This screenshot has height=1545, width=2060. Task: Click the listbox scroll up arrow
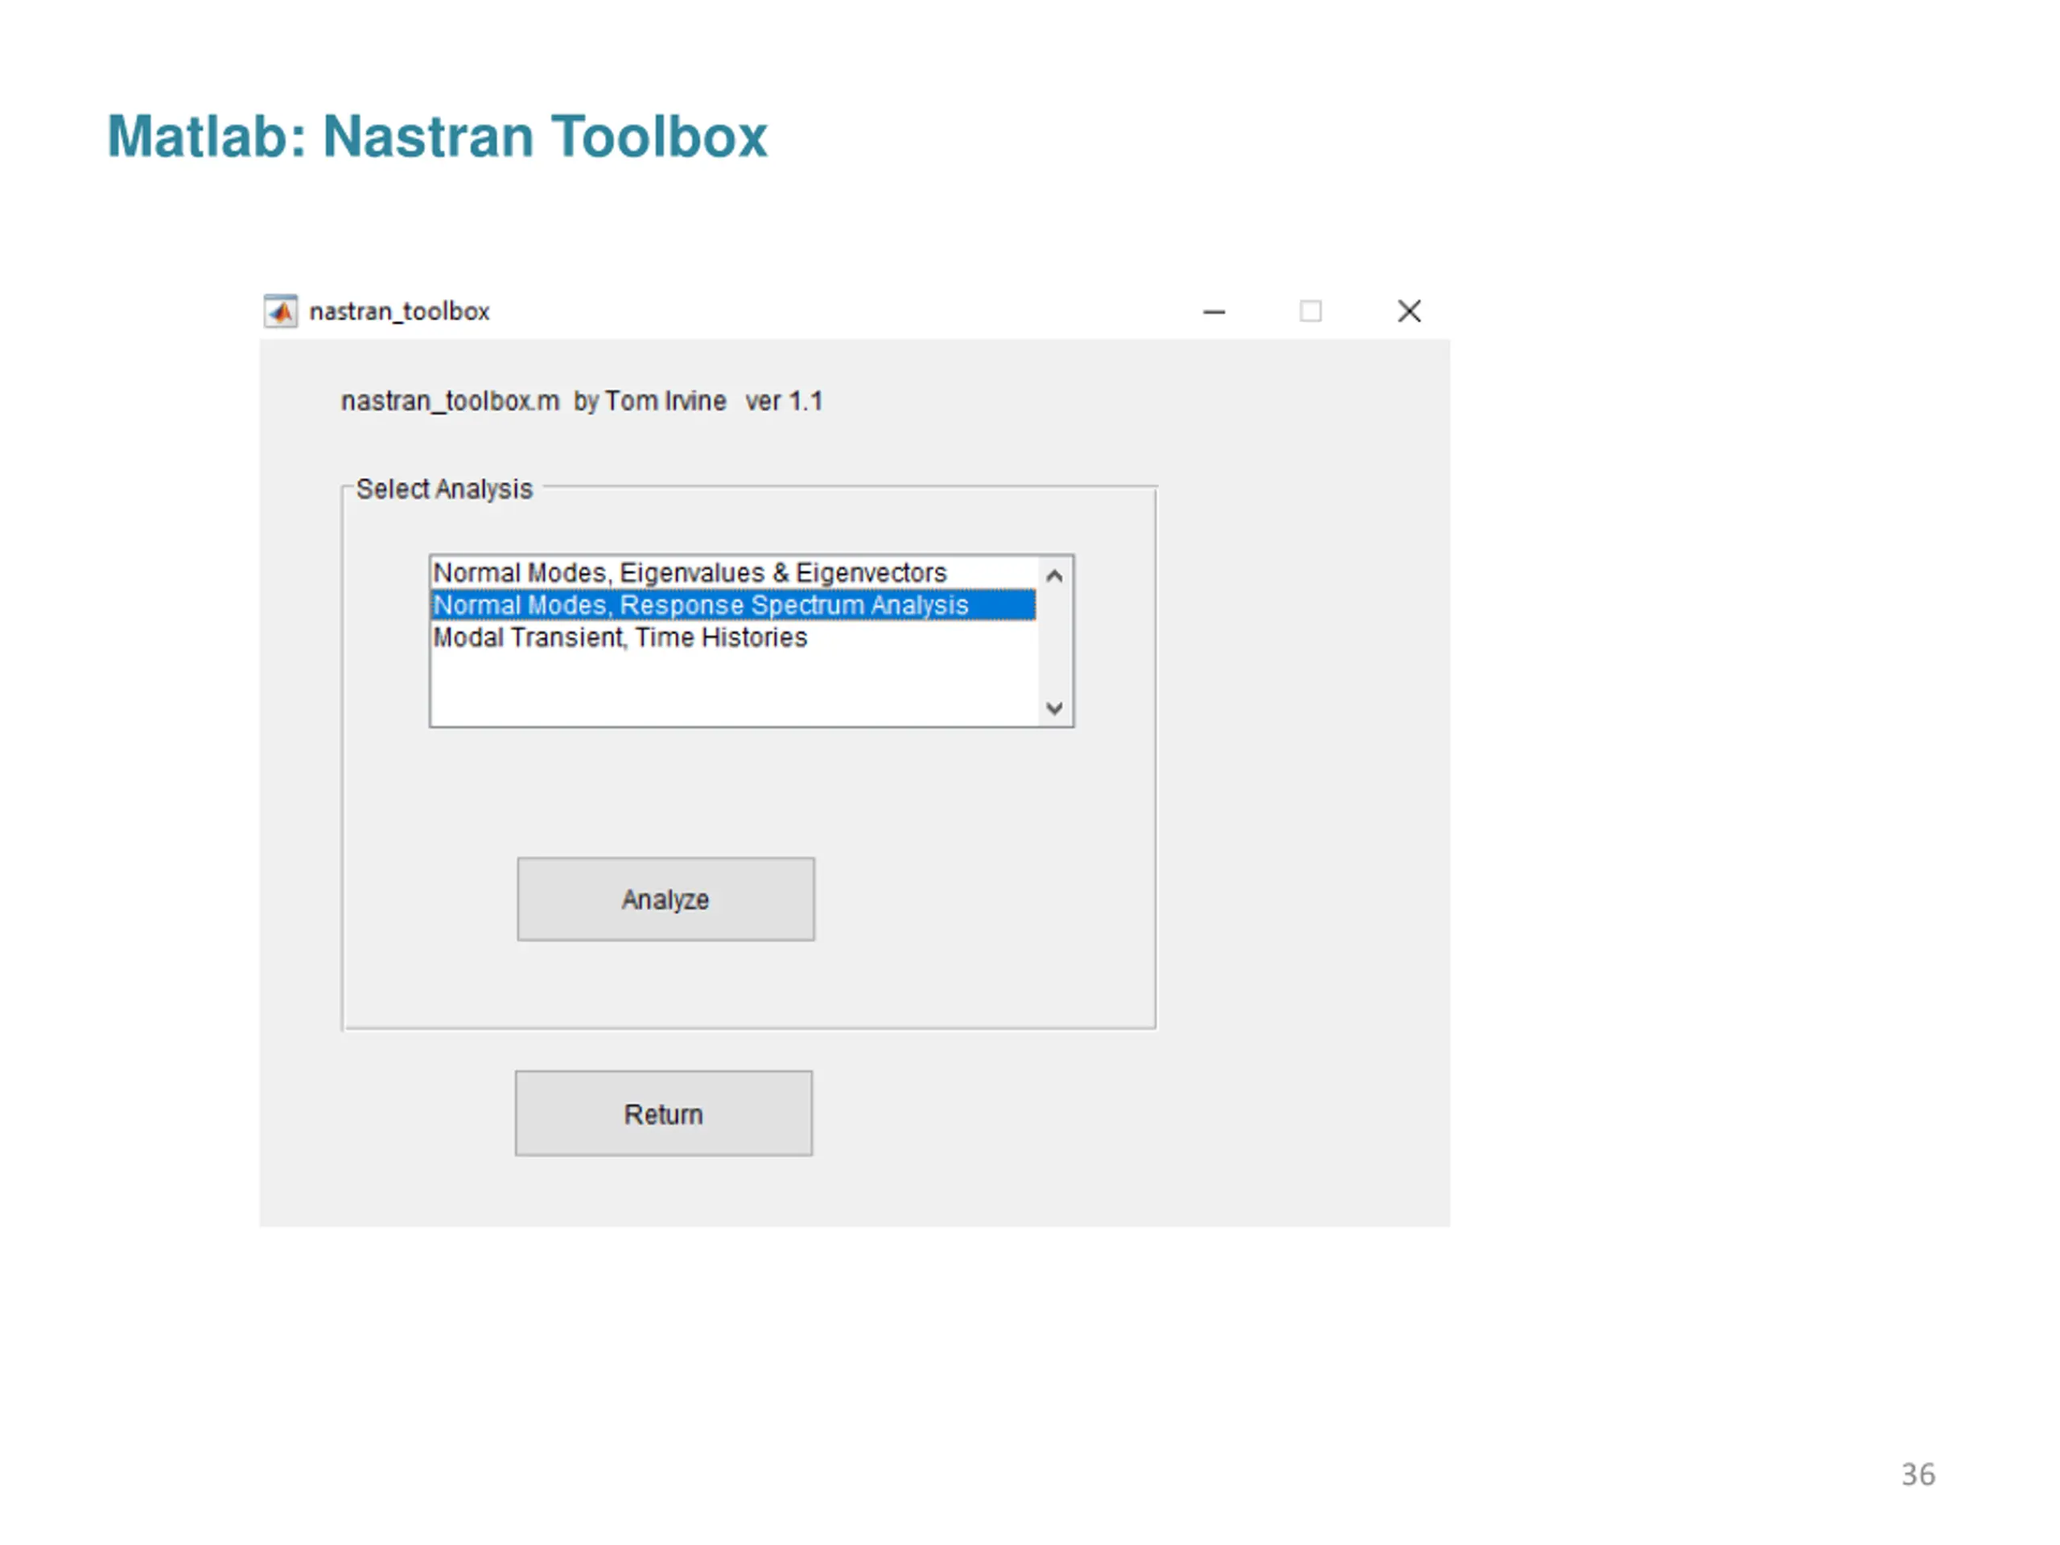(1054, 576)
